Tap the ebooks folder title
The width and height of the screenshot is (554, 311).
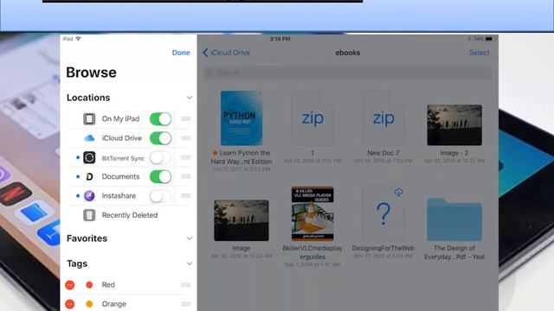point(348,53)
